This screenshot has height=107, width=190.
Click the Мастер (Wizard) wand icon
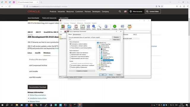click(99, 27)
